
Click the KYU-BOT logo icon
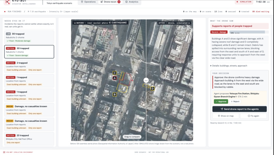point(7,2)
